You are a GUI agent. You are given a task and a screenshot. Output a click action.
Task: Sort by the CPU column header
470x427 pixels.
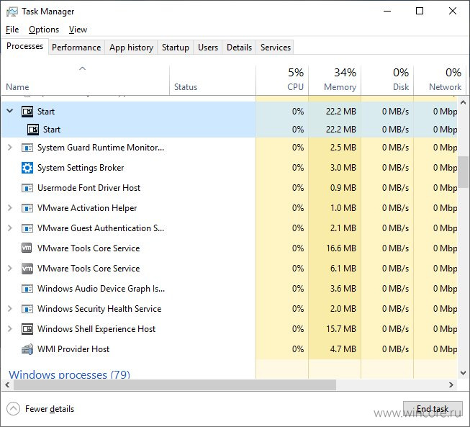(282, 81)
